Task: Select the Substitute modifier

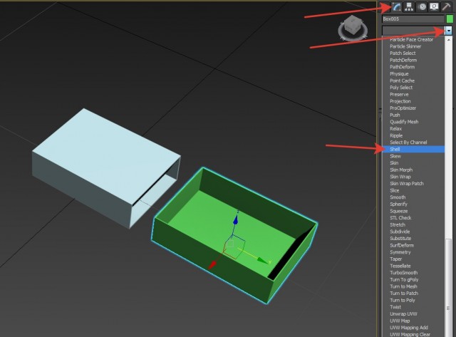Action: click(x=400, y=239)
